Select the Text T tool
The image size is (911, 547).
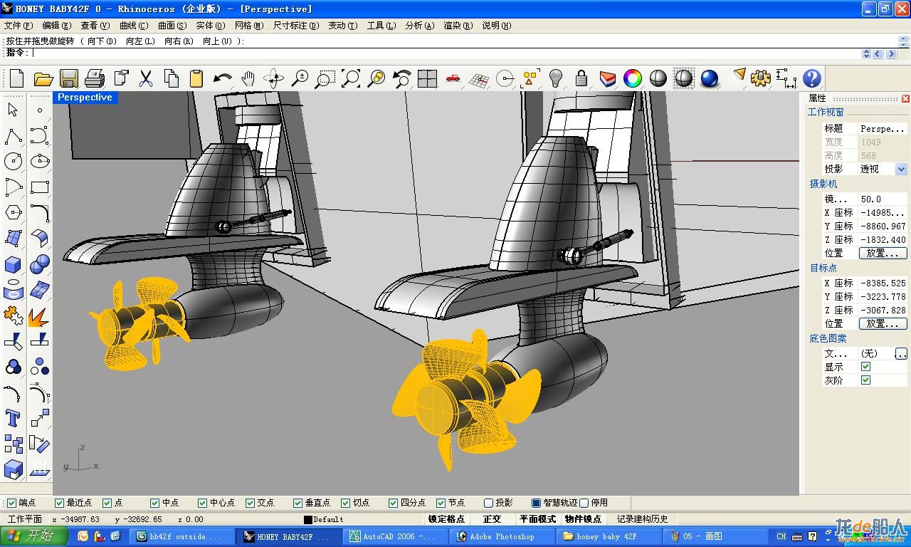point(13,418)
